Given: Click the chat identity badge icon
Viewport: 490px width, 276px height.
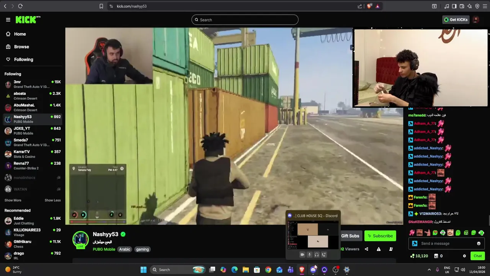Looking at the screenshot, I should (415, 243).
